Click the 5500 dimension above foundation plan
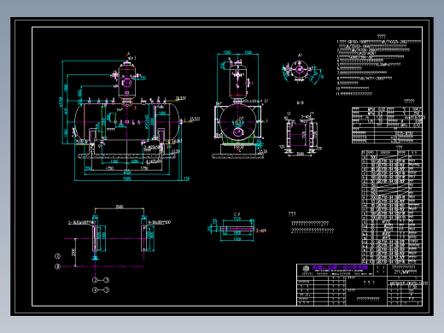This screenshot has width=444, height=333. [120, 207]
